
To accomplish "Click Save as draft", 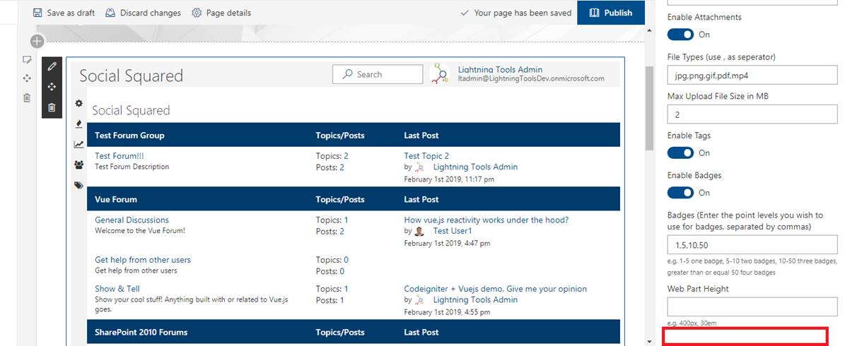I will tap(64, 13).
